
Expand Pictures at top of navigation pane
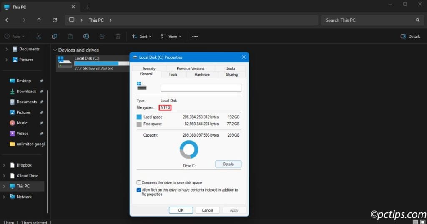6,60
